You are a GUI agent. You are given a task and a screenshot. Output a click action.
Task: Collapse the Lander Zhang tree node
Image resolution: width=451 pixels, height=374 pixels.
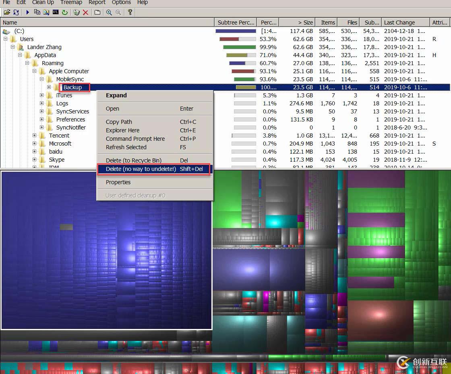click(x=12, y=47)
